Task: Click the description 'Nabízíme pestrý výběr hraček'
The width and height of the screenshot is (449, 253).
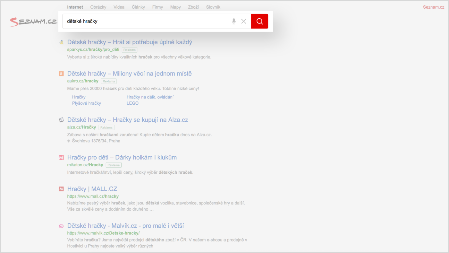Action: point(156,206)
